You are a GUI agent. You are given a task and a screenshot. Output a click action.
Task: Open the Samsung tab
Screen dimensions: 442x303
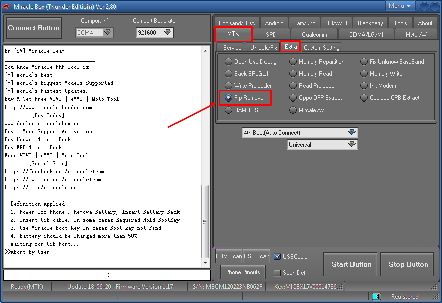click(x=304, y=23)
